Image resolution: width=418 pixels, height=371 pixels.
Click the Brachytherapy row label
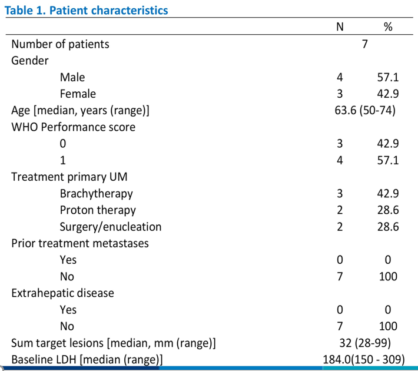[96, 193]
